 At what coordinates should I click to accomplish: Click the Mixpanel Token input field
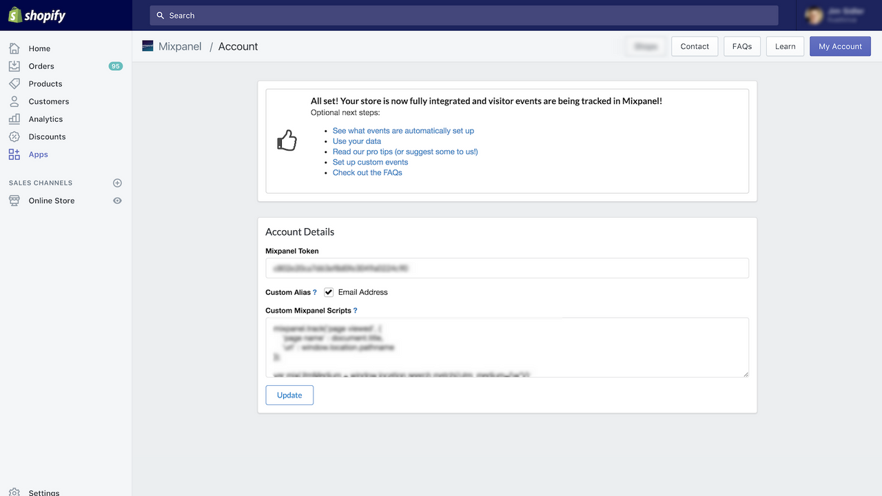[x=506, y=268]
